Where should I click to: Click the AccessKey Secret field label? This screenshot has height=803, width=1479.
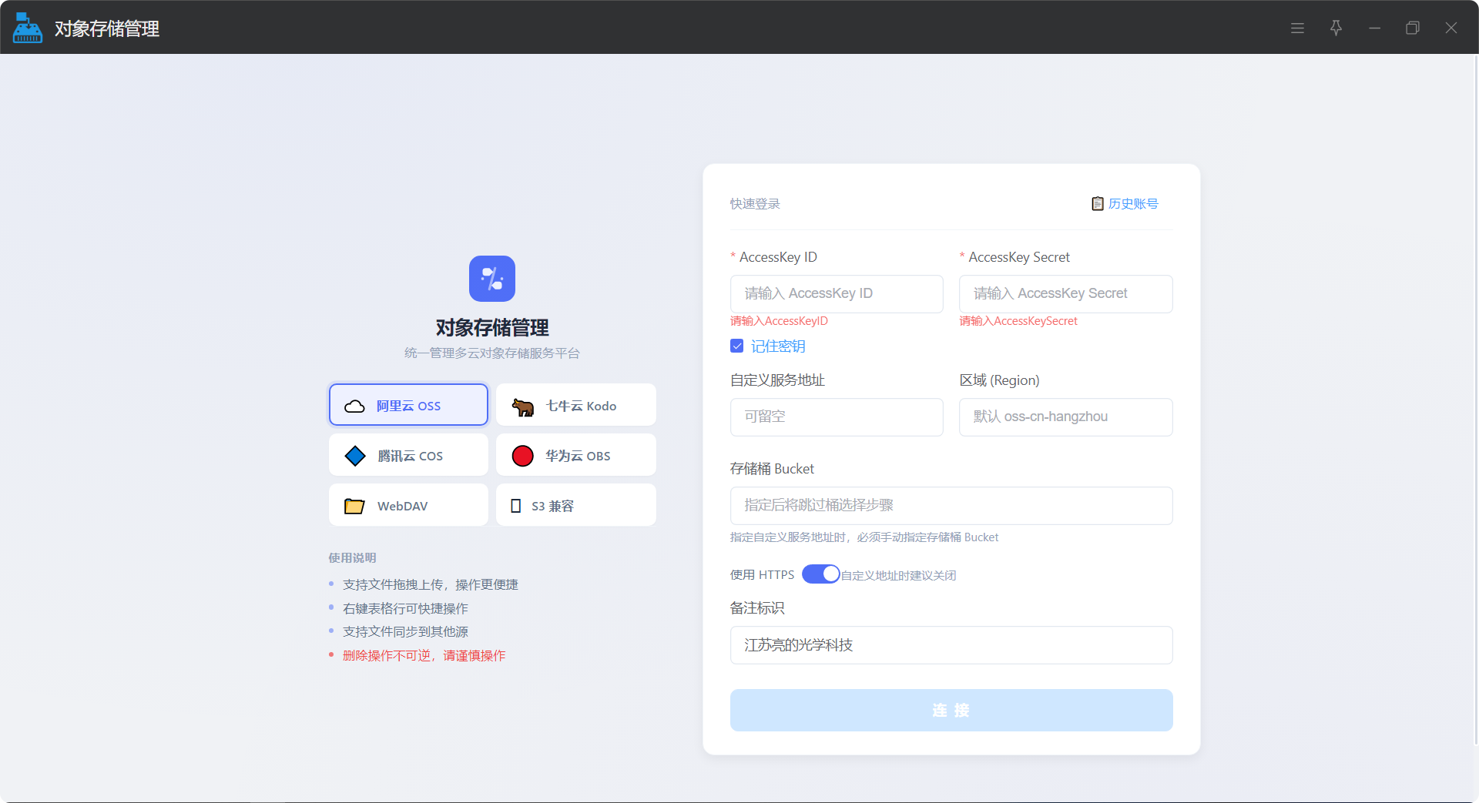click(x=1019, y=257)
